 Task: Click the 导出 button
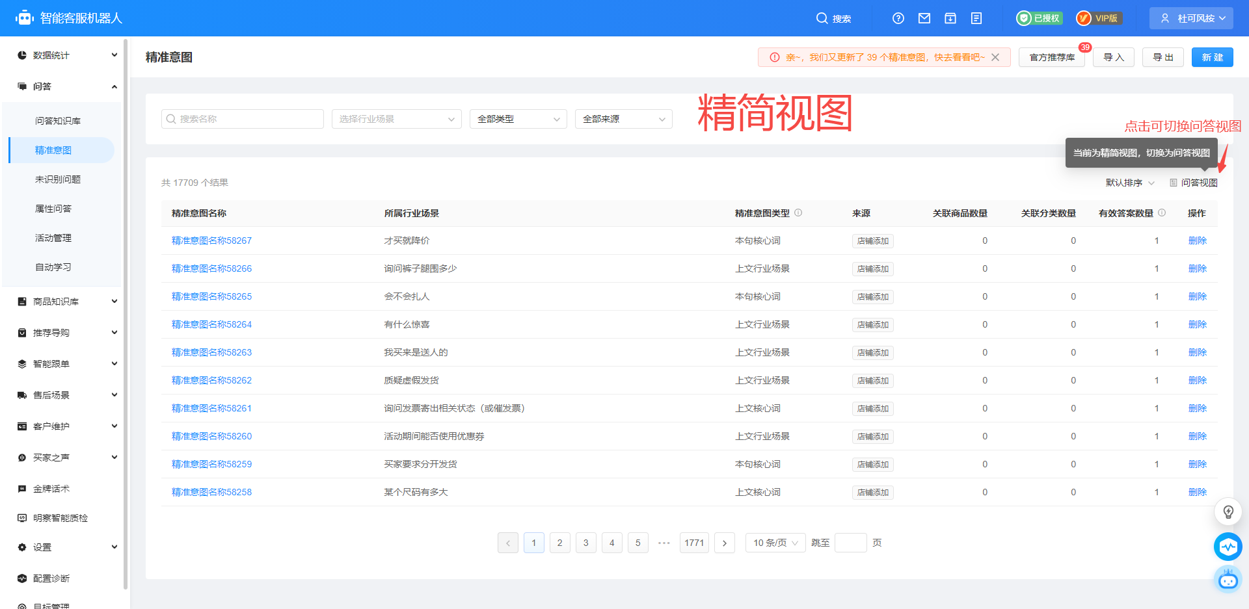1163,57
